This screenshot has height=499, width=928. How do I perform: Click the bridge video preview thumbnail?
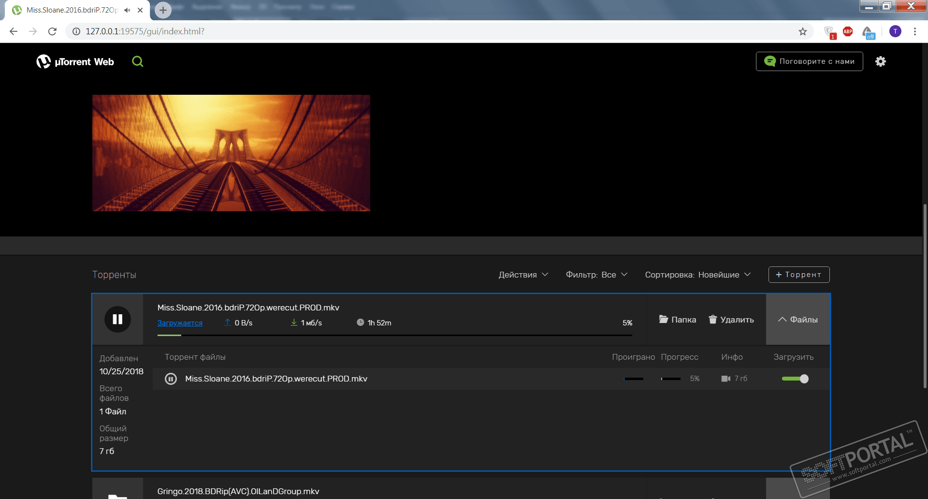(x=231, y=153)
